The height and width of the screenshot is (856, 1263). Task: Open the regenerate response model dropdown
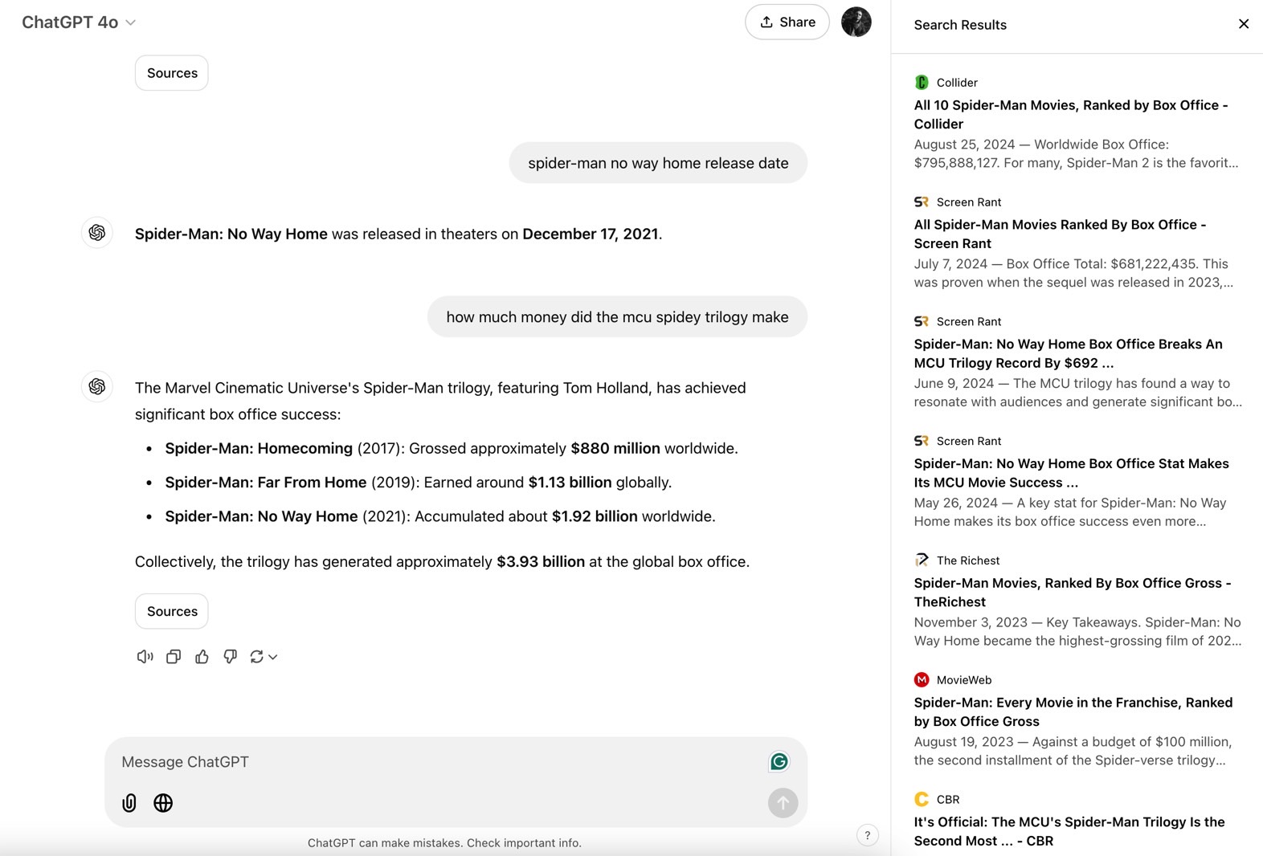[x=264, y=657]
